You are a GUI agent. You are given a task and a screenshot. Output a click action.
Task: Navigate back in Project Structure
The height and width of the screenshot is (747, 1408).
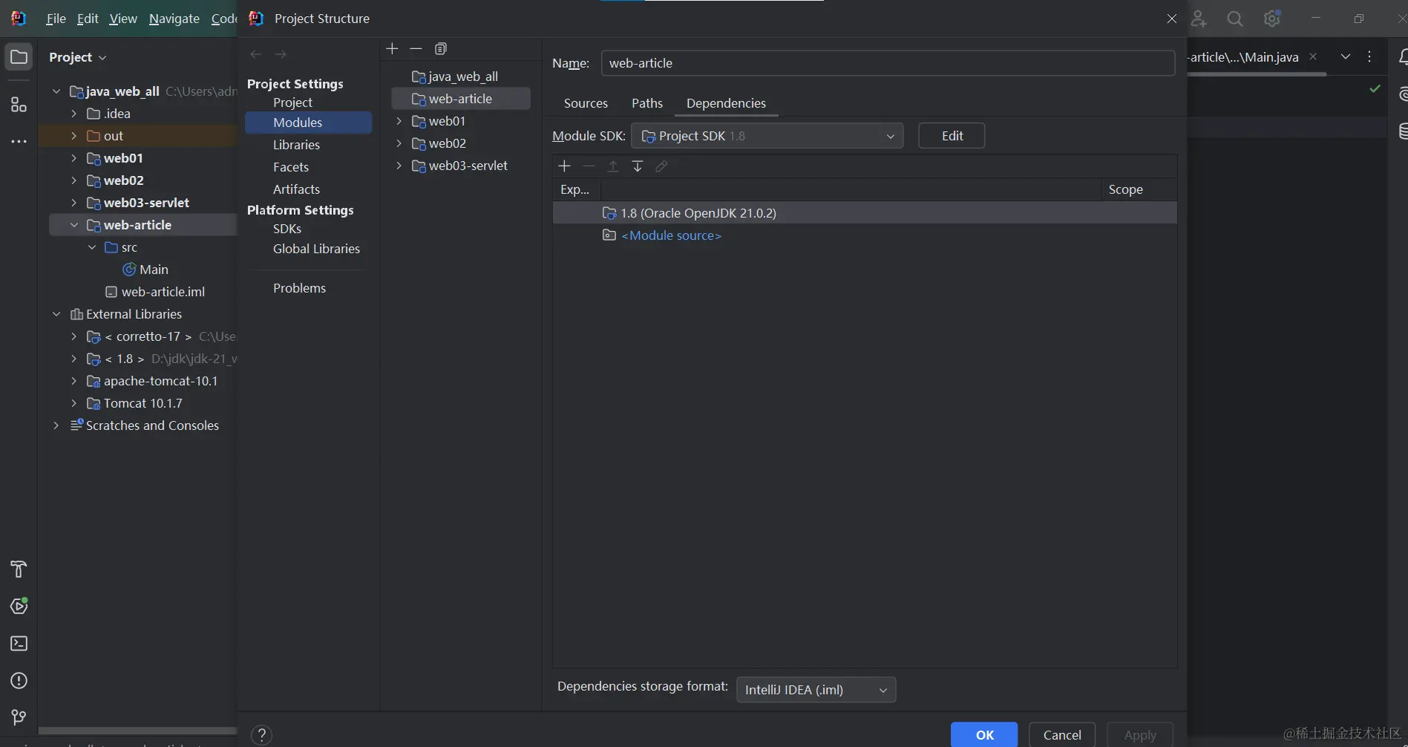256,54
